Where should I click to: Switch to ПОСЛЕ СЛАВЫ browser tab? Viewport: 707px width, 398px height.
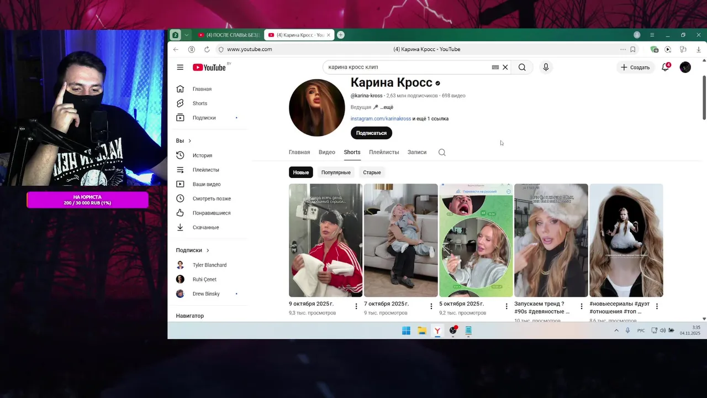point(229,35)
